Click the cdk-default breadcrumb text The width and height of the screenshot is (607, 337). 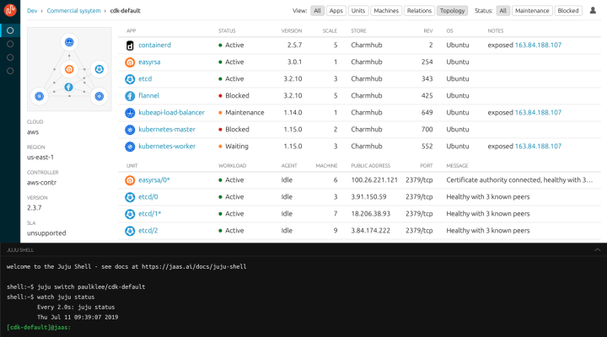[x=126, y=11]
